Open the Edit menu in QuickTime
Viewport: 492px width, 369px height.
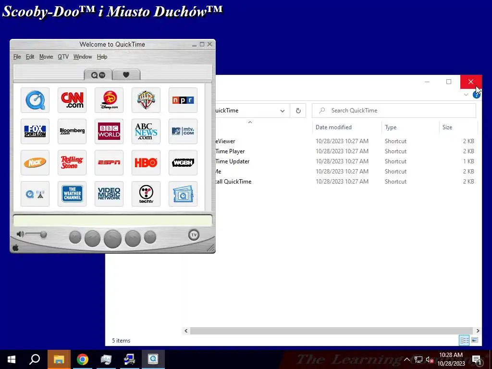(30, 57)
